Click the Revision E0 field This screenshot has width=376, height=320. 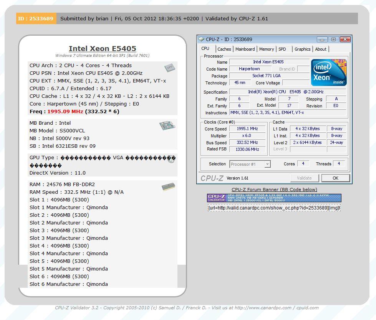coord(336,106)
